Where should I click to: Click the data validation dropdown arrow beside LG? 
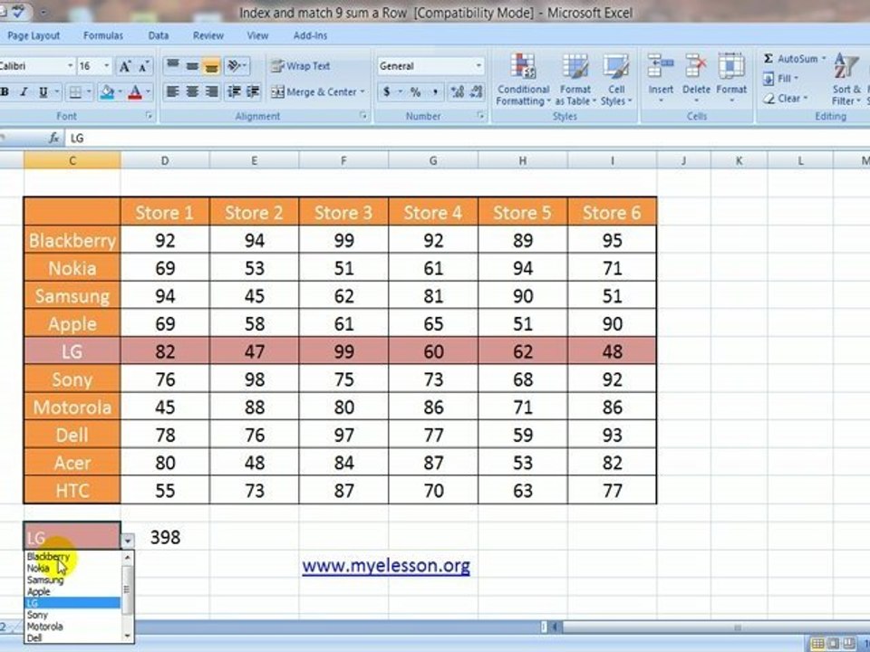coord(128,540)
